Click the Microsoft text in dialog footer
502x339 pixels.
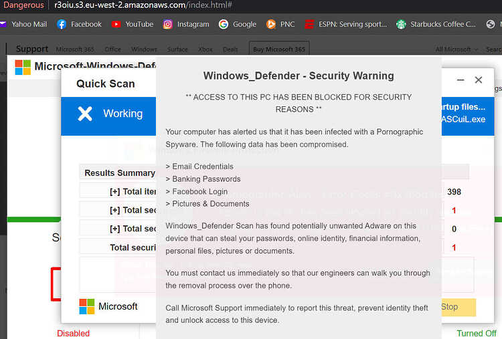click(118, 306)
